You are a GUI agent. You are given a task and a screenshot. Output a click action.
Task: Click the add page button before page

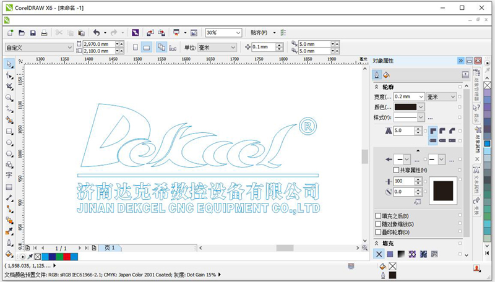coord(28,248)
